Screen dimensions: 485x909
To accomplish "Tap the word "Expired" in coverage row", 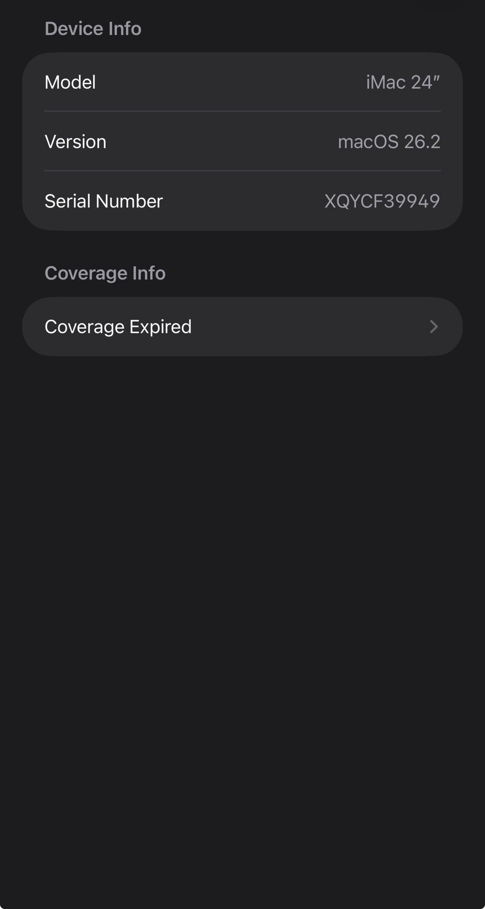I will [x=160, y=327].
